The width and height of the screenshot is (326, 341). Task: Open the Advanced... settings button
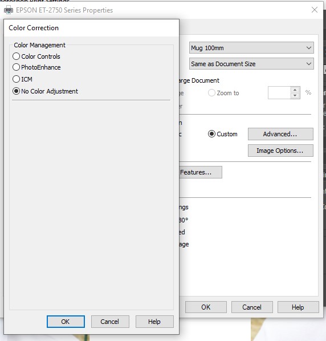coord(280,134)
